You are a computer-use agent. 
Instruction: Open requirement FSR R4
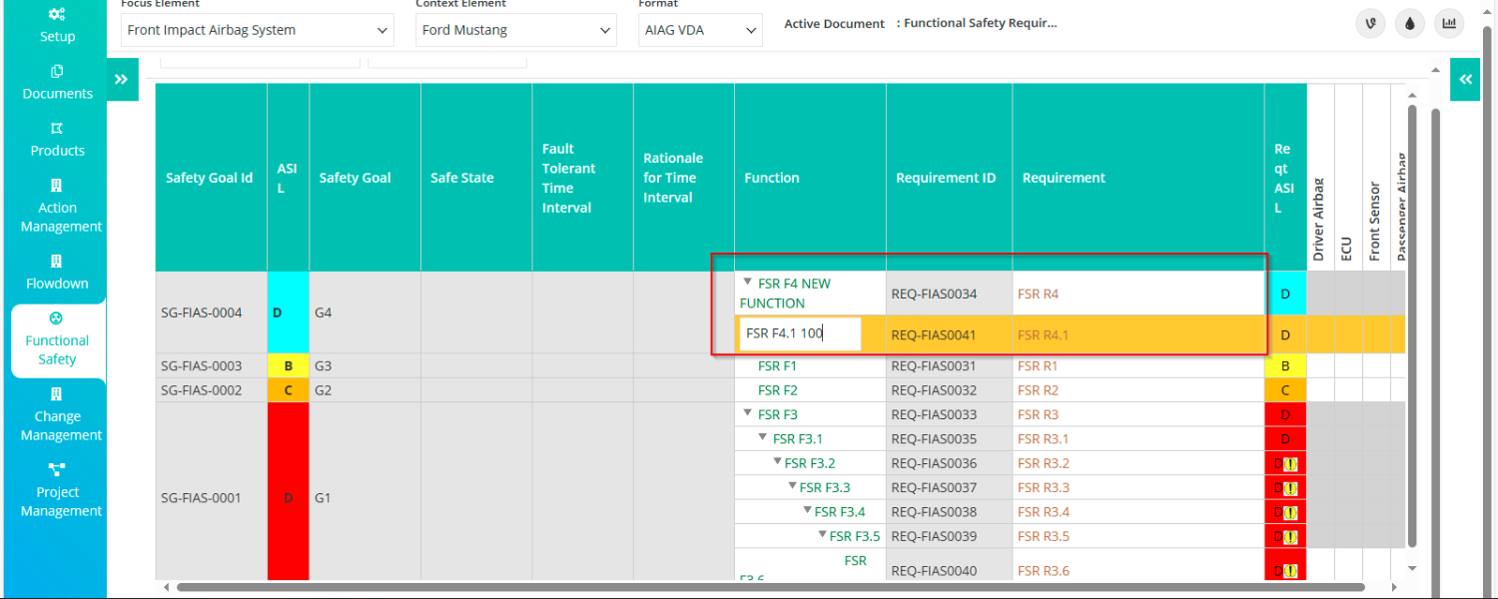[x=1038, y=295]
